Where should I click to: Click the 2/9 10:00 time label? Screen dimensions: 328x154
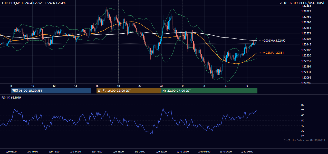[x=33, y=151]
